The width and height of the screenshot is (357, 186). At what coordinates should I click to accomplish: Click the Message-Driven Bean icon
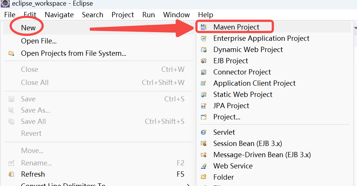(x=204, y=155)
